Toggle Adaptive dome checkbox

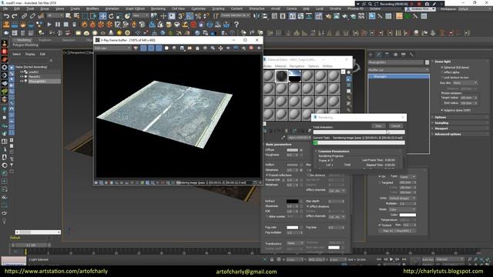pos(442,110)
